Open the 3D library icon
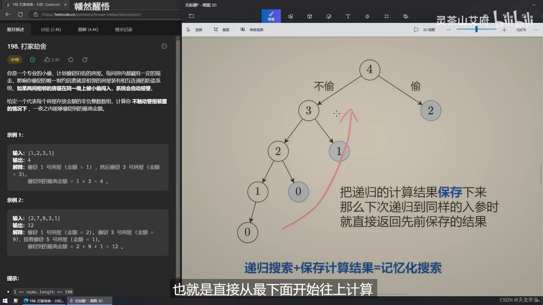Viewport: 543px width, 305px height. pos(406,16)
